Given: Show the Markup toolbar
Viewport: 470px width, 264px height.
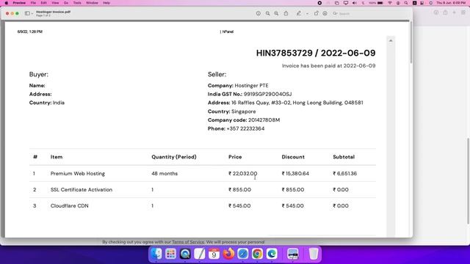Looking at the screenshot, I should point(325,13).
